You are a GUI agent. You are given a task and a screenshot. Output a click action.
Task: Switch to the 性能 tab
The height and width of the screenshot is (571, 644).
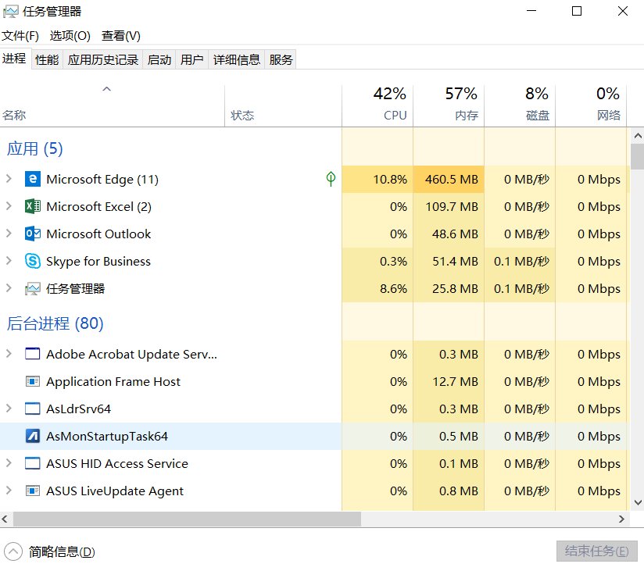[46, 59]
